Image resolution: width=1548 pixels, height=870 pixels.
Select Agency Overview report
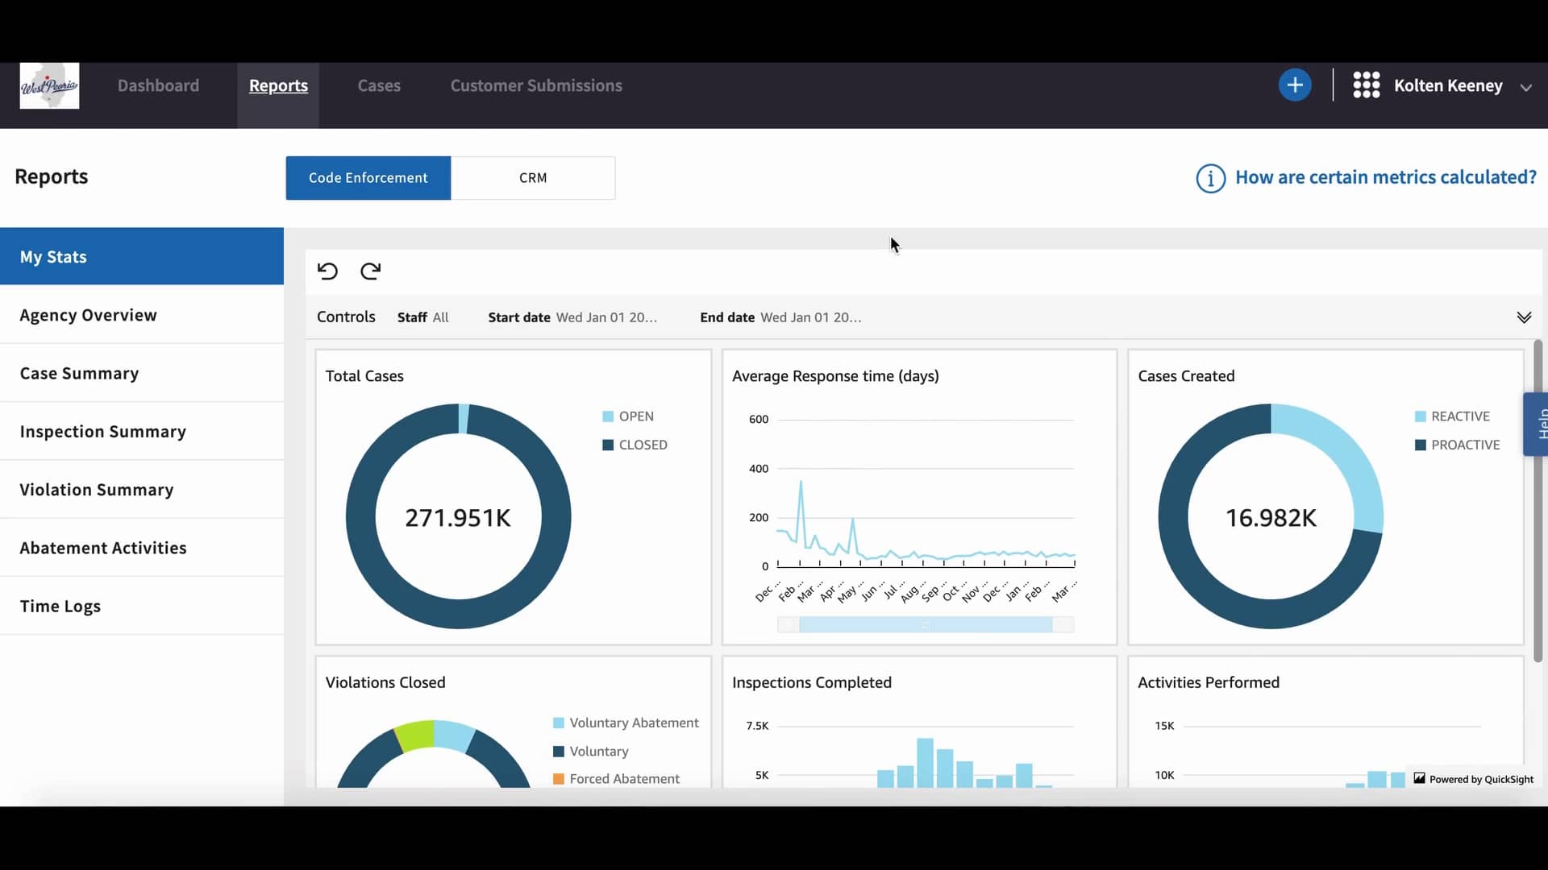(x=89, y=315)
